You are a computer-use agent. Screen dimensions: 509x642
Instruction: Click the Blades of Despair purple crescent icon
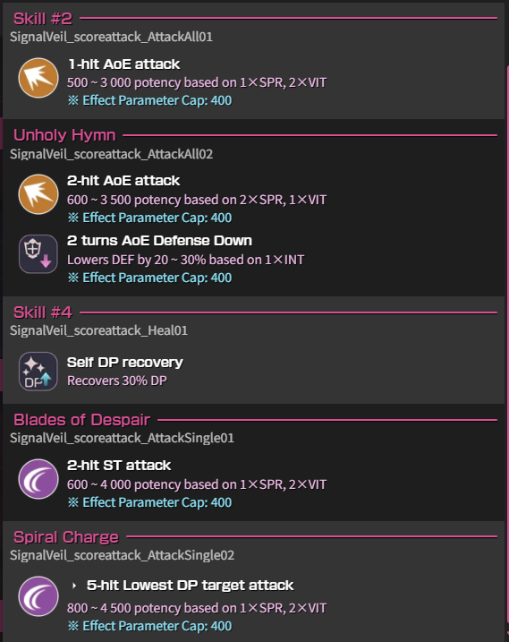click(38, 479)
